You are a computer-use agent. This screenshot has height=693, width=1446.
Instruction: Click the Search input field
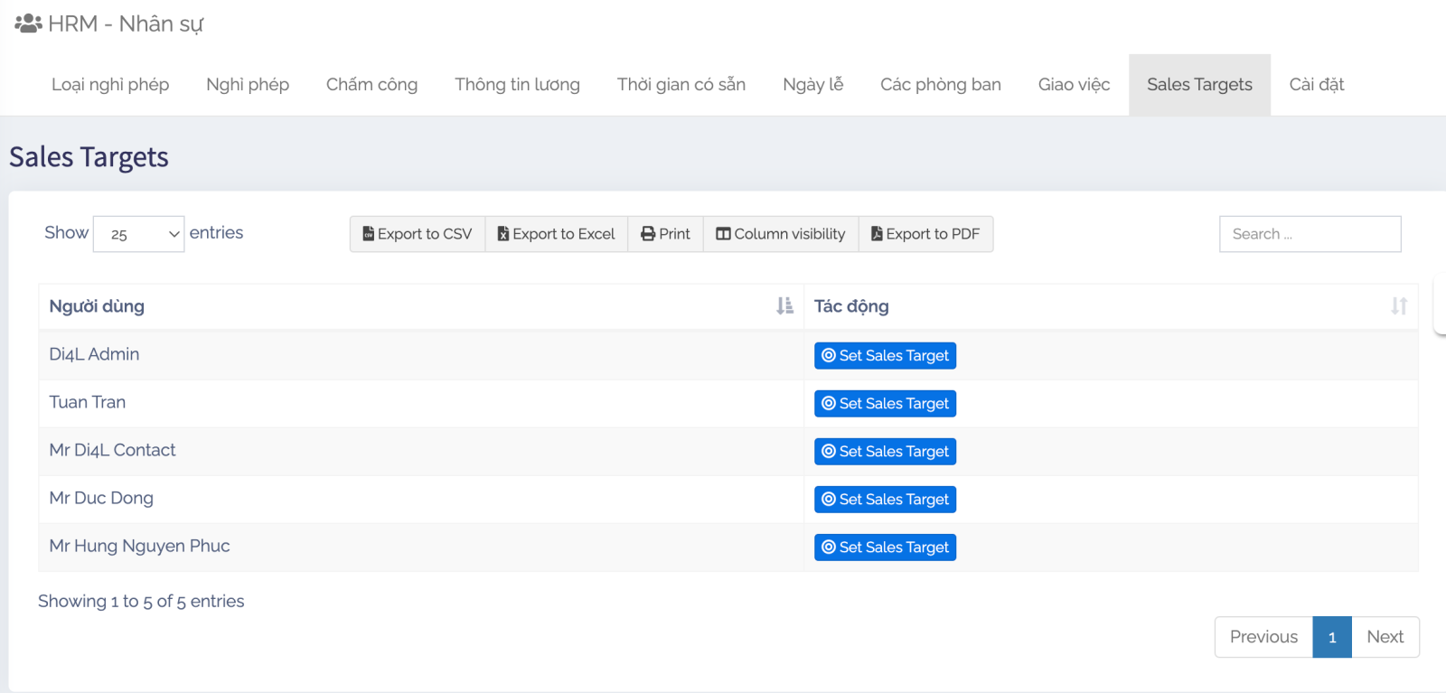pos(1310,234)
